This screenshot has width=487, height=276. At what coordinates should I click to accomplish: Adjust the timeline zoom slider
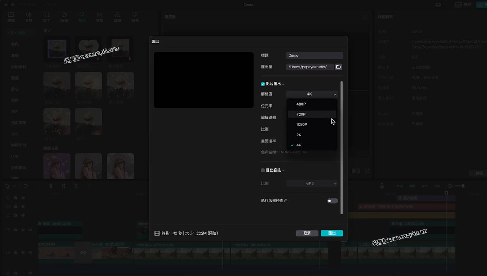coord(460,186)
